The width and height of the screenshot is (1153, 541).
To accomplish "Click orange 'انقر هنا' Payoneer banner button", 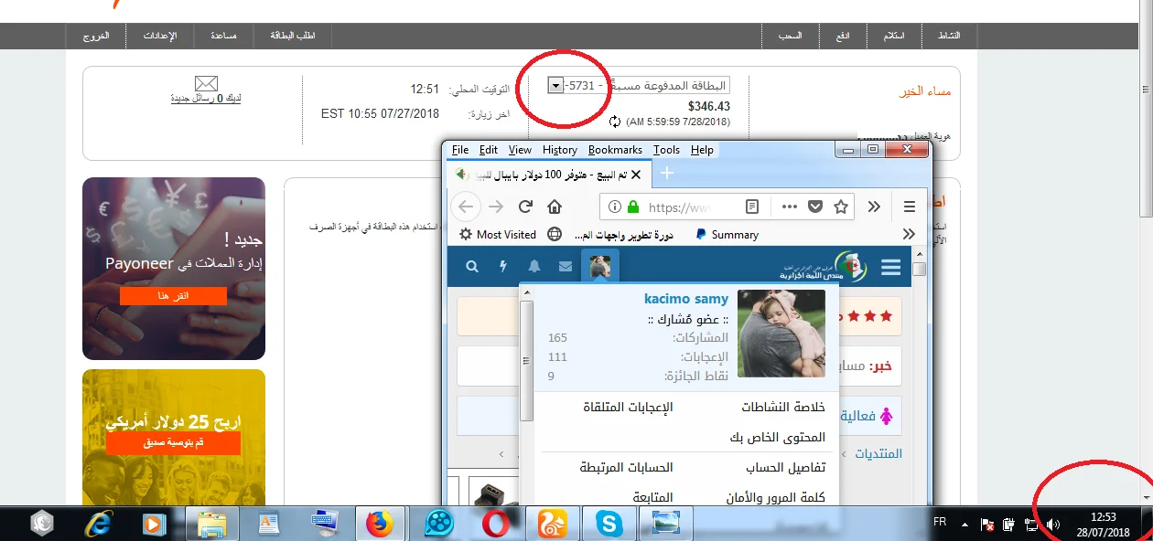I will [173, 296].
